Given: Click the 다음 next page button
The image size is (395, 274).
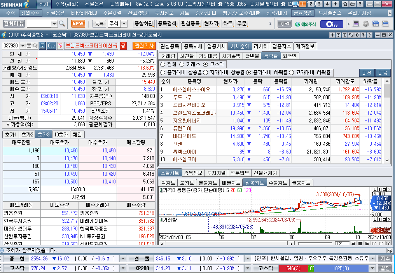Looking at the screenshot, I should tap(383, 73).
